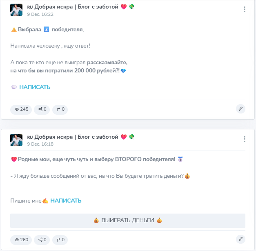Click shares count on the 245-view post
Screen dimensions: 256x251
pyautogui.click(x=42, y=109)
